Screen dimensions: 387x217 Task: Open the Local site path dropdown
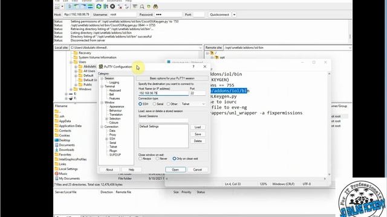pos(200,48)
